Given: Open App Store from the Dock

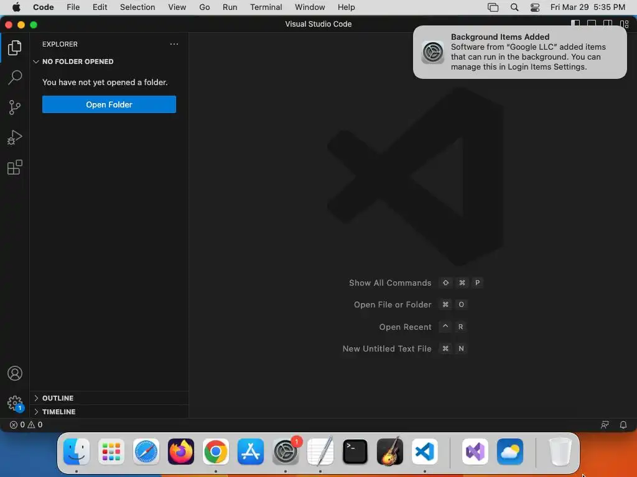Looking at the screenshot, I should 251,452.
